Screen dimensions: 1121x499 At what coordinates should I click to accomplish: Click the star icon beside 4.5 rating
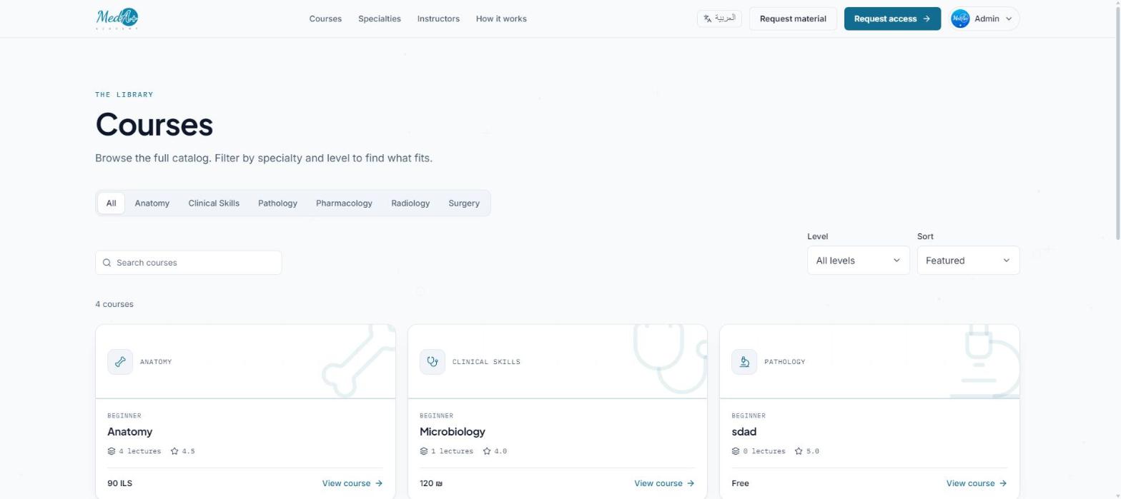click(174, 451)
